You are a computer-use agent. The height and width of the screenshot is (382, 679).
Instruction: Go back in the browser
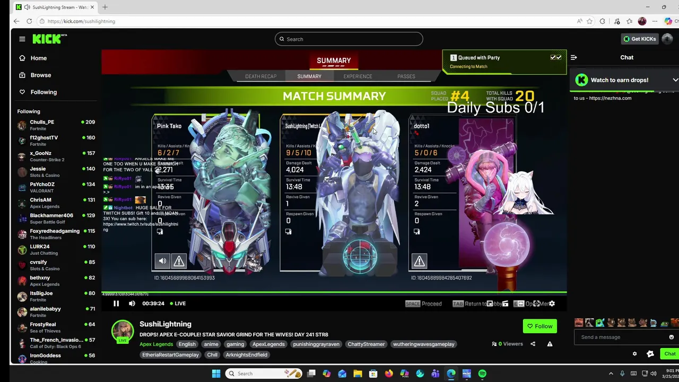click(16, 21)
